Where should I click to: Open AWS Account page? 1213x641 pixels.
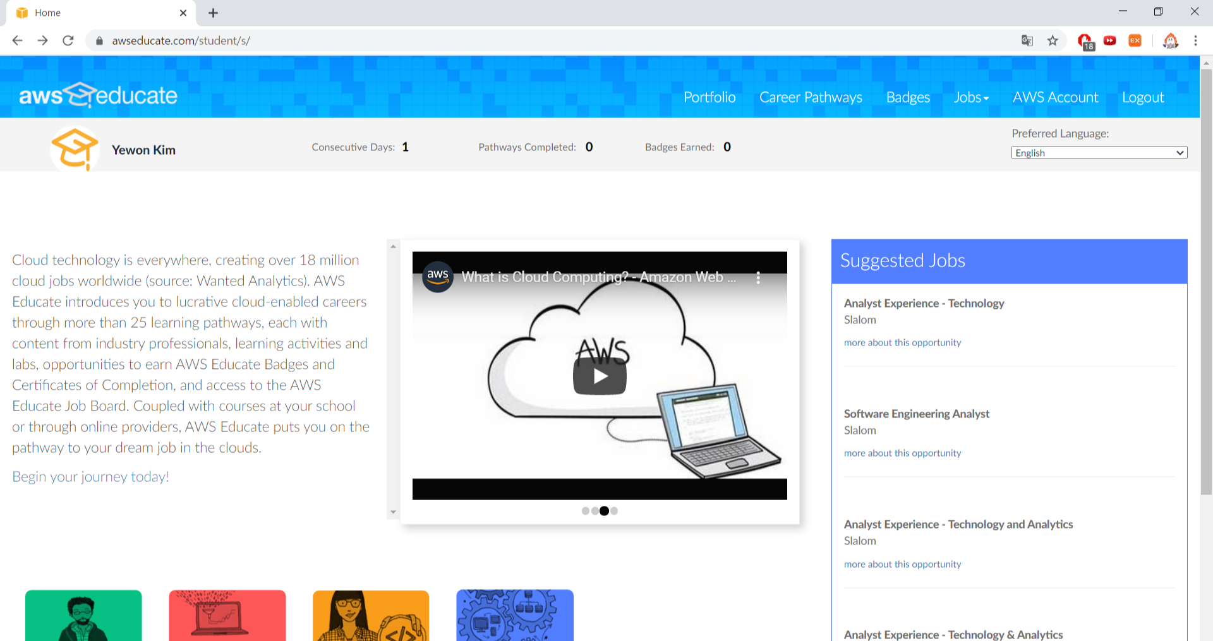[1055, 97]
